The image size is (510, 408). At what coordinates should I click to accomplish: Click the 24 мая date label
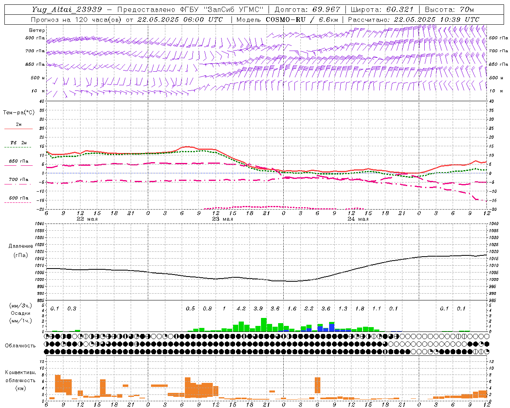point(358,219)
